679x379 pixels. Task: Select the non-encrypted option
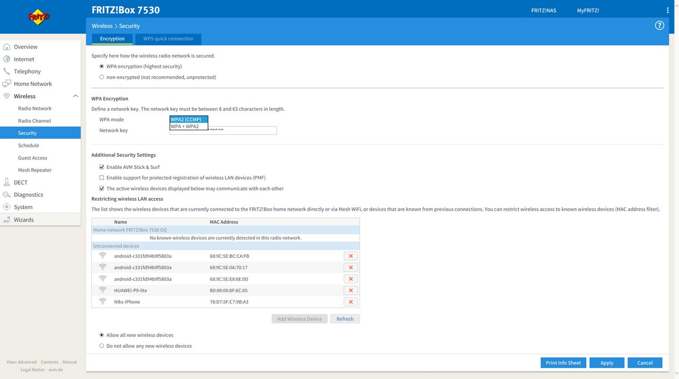(102, 77)
